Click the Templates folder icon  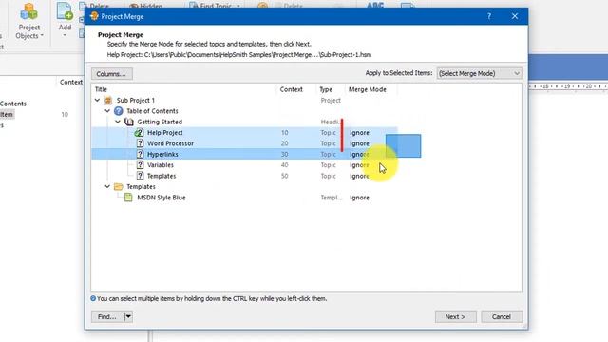tap(118, 187)
